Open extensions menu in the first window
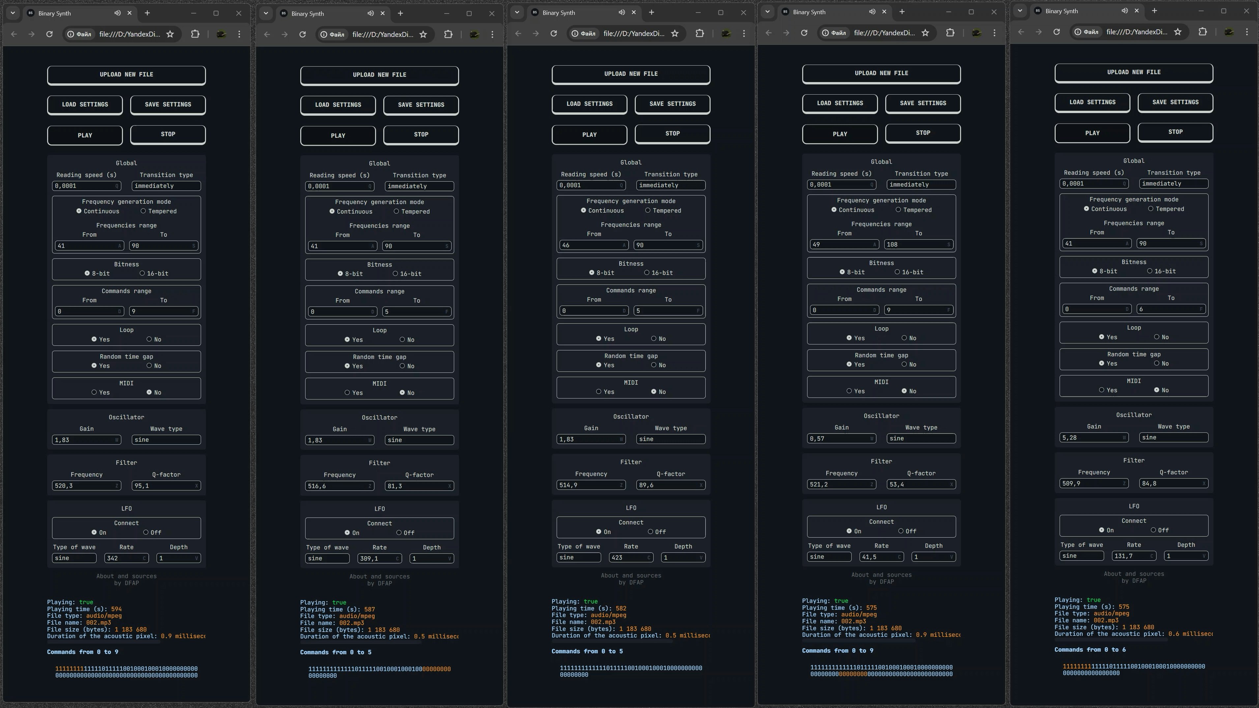The height and width of the screenshot is (708, 1259). [x=195, y=34]
